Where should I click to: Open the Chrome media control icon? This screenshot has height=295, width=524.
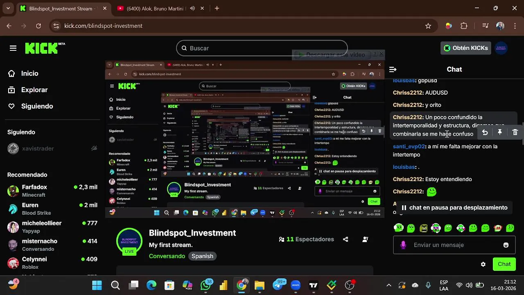(x=486, y=26)
